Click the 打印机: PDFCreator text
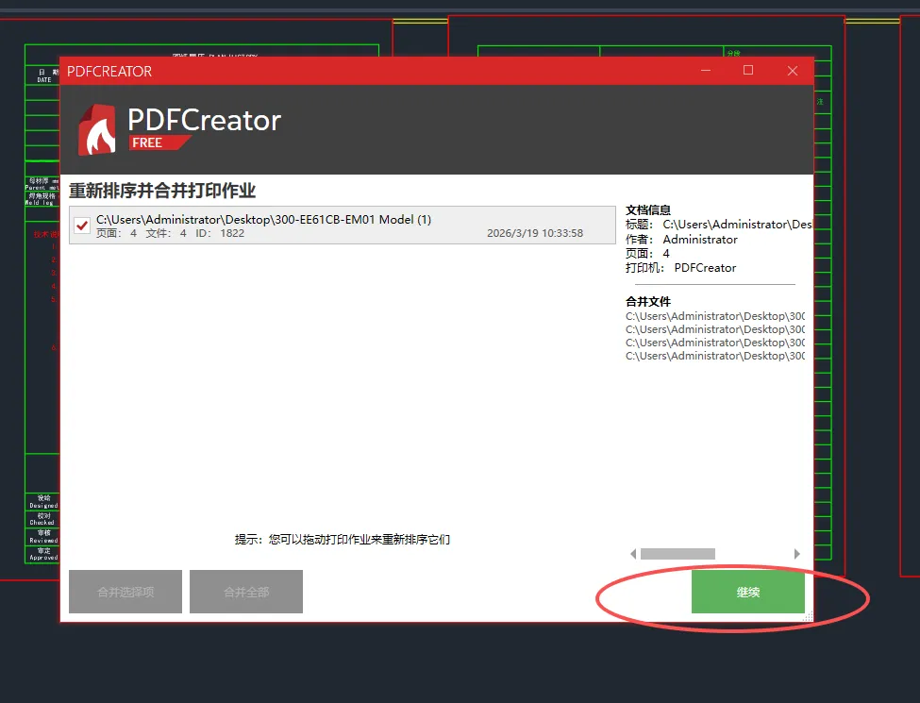This screenshot has width=920, height=703. click(x=680, y=268)
